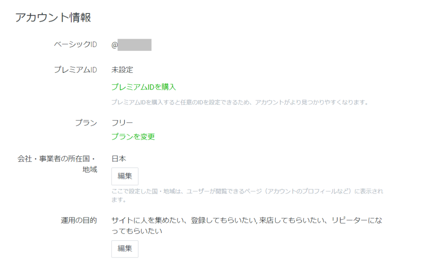This screenshot has width=431, height=265.
Task: Click the 未設定 premium ID value
Action: (x=122, y=70)
